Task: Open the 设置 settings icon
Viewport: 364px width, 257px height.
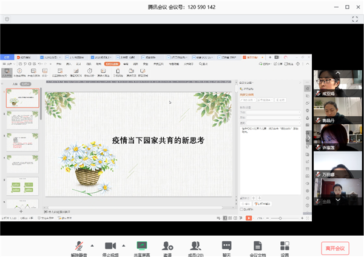Action: pos(285,245)
